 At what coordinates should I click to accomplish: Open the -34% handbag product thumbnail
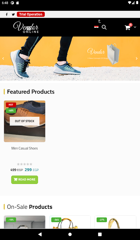[70, 222]
